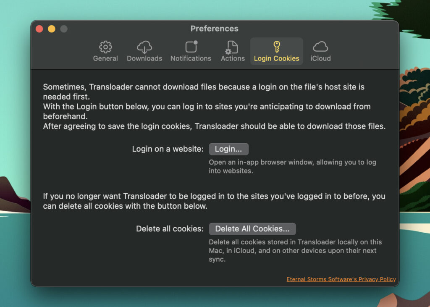Open Eternal Storms Software's Privacy Policy
The height and width of the screenshot is (307, 430).
pyautogui.click(x=341, y=279)
